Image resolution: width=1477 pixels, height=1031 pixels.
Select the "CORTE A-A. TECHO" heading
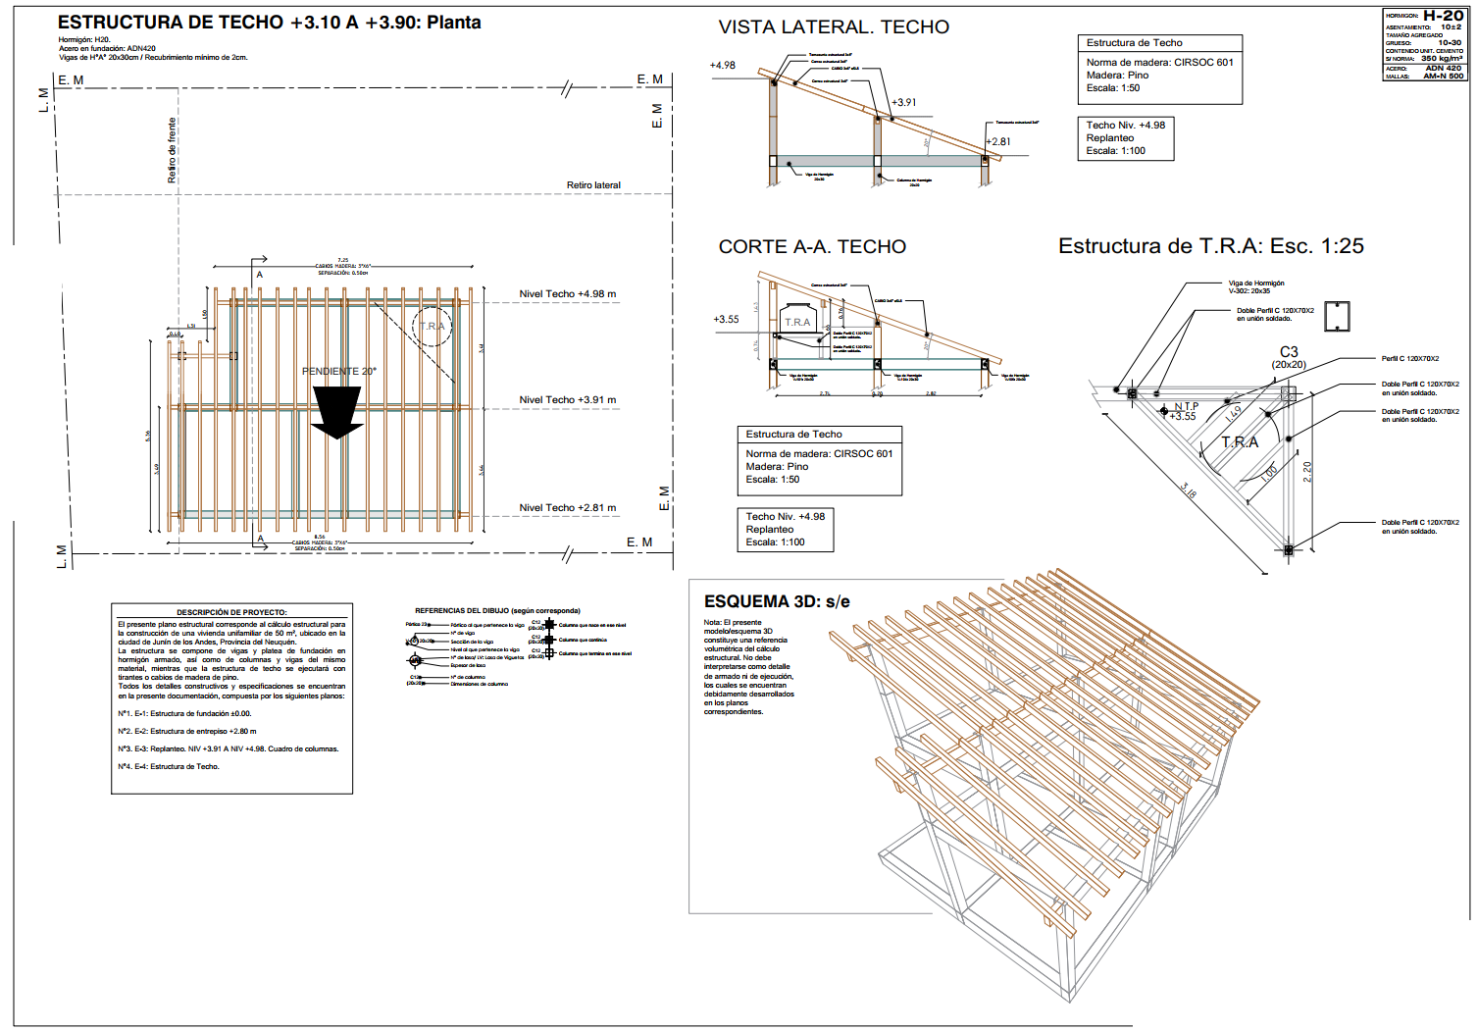812,247
